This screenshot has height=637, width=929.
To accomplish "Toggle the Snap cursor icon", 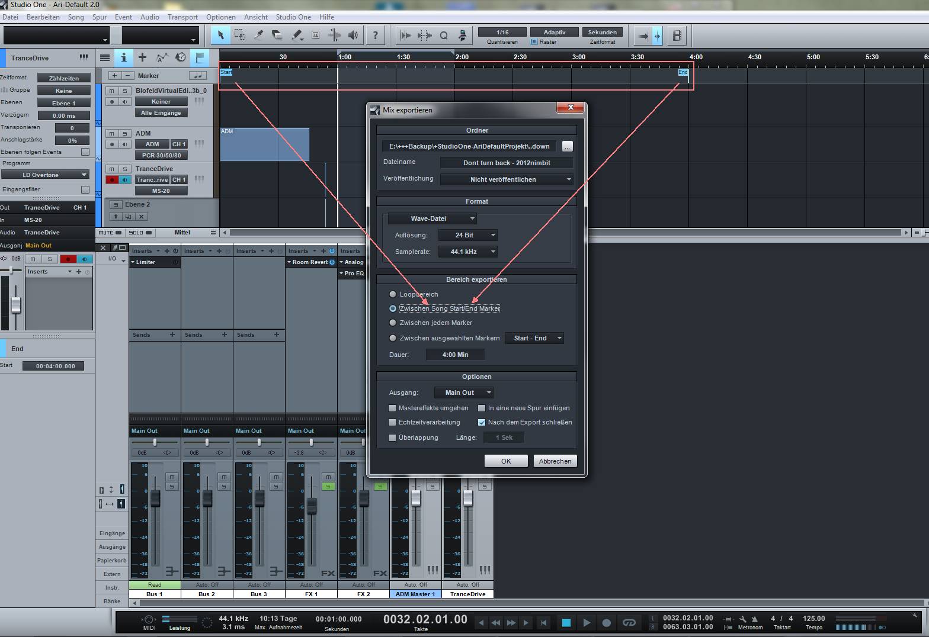I will 657,36.
